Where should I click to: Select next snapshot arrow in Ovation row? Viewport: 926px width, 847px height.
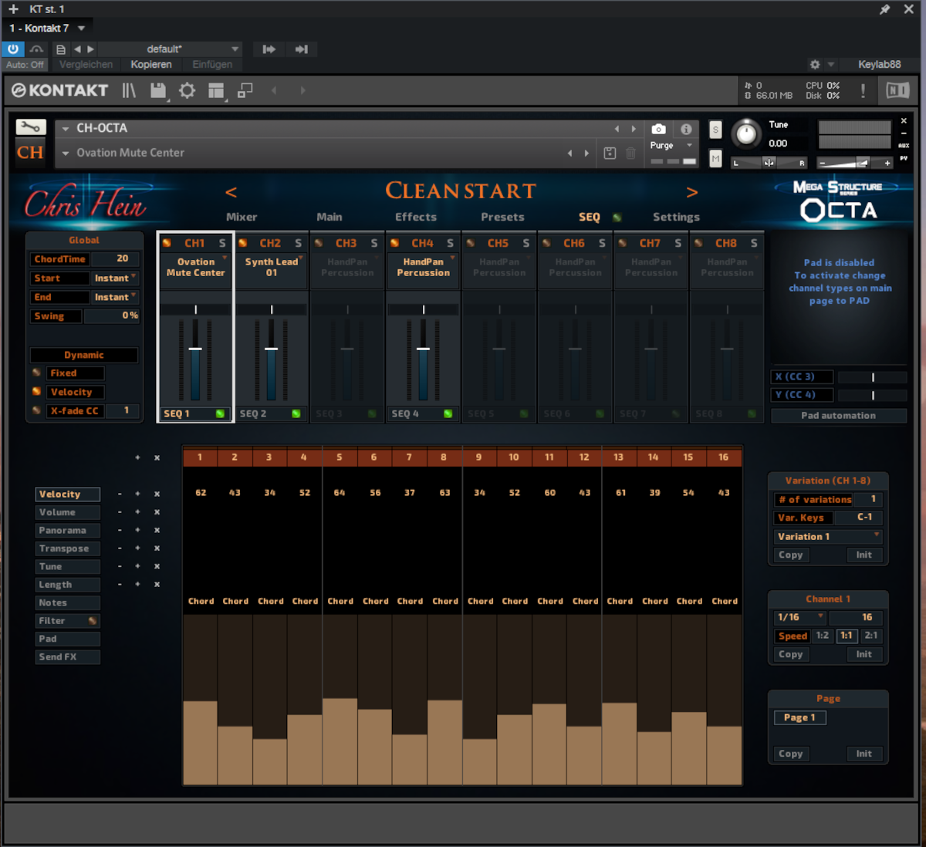coord(586,153)
